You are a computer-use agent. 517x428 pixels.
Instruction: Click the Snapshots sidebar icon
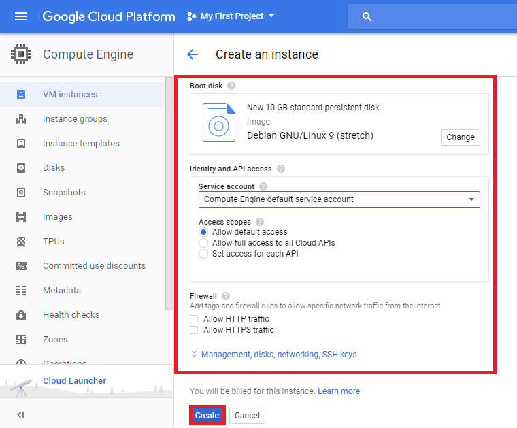pos(21,193)
